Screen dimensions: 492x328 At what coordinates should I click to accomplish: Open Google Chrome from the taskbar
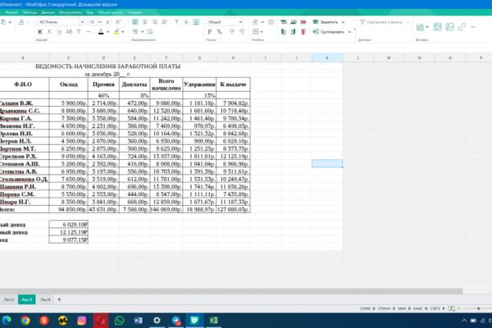25,321
